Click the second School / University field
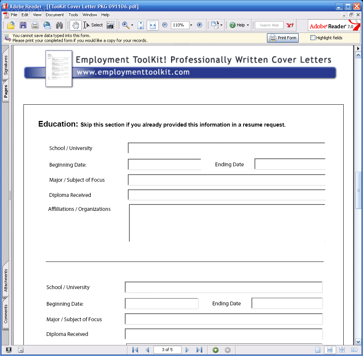Image resolution: width=363 pixels, height=356 pixels. pos(223,287)
